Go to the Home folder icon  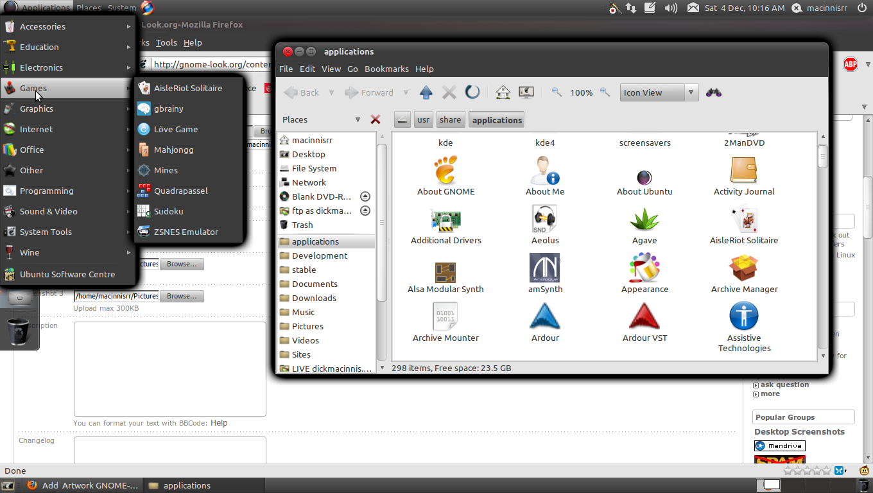pos(503,92)
